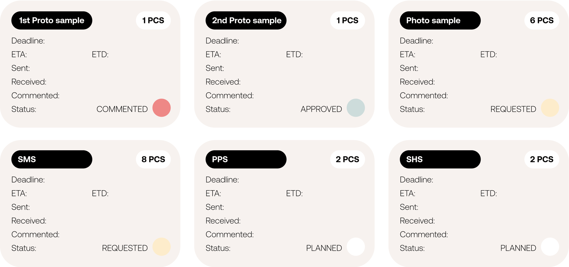Image resolution: width=569 pixels, height=267 pixels.
Task: Click the 2 PCS badge on PPS card
Action: click(x=347, y=159)
